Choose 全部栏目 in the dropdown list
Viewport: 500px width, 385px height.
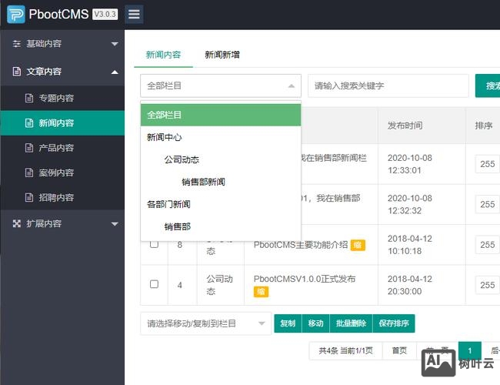pos(221,115)
